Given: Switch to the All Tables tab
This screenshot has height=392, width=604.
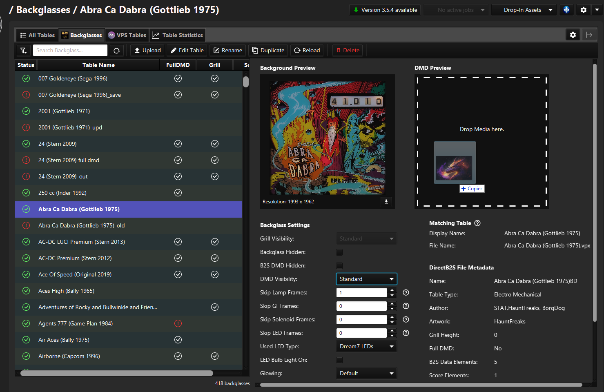Looking at the screenshot, I should (37, 35).
